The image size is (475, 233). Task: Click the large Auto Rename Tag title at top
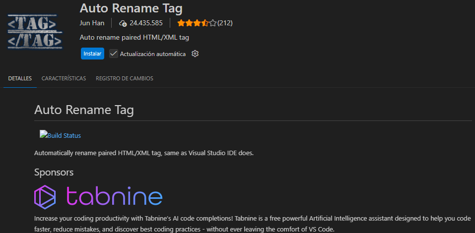click(131, 8)
